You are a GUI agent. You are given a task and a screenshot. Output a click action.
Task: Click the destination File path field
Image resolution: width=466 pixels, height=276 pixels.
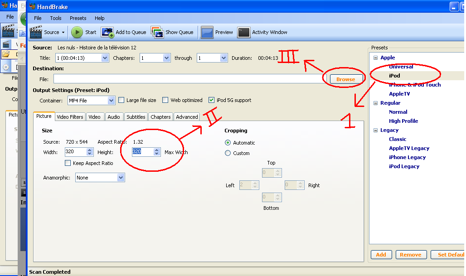click(190, 79)
